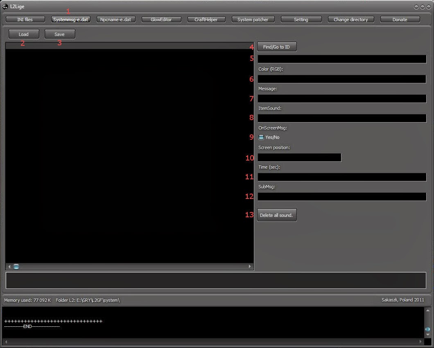Click the Time (sec) input field
The image size is (434, 348).
[x=341, y=177]
